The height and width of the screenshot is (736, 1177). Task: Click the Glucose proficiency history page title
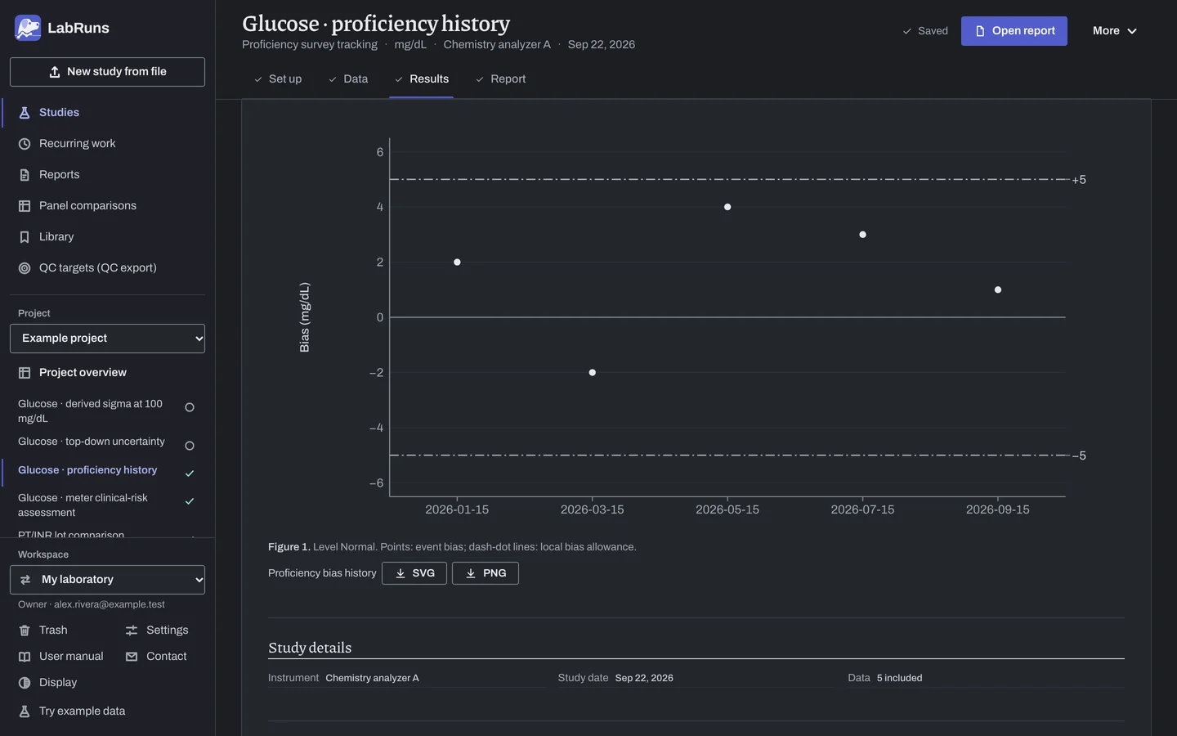pyautogui.click(x=376, y=24)
